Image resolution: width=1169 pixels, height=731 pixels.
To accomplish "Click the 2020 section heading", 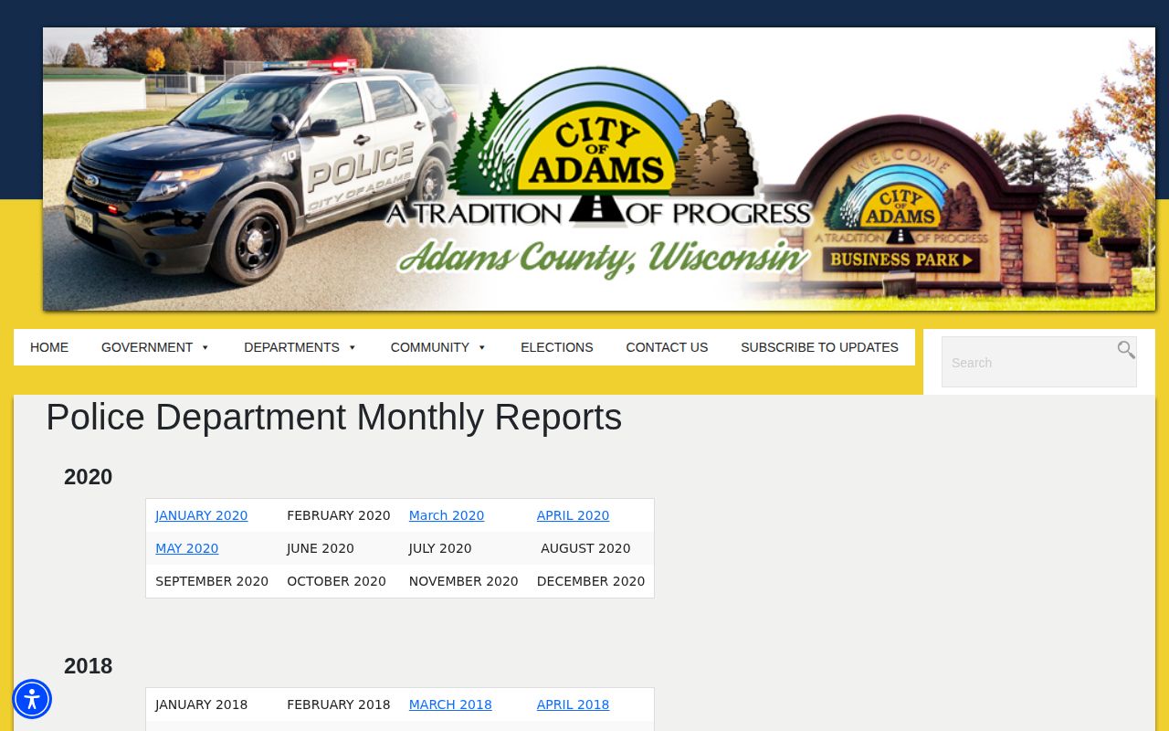I will click(x=88, y=477).
